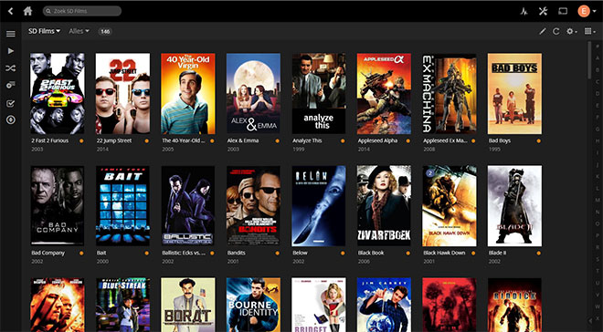Open the Bourne Identity poster
This screenshot has width=603, height=332.
(x=253, y=305)
